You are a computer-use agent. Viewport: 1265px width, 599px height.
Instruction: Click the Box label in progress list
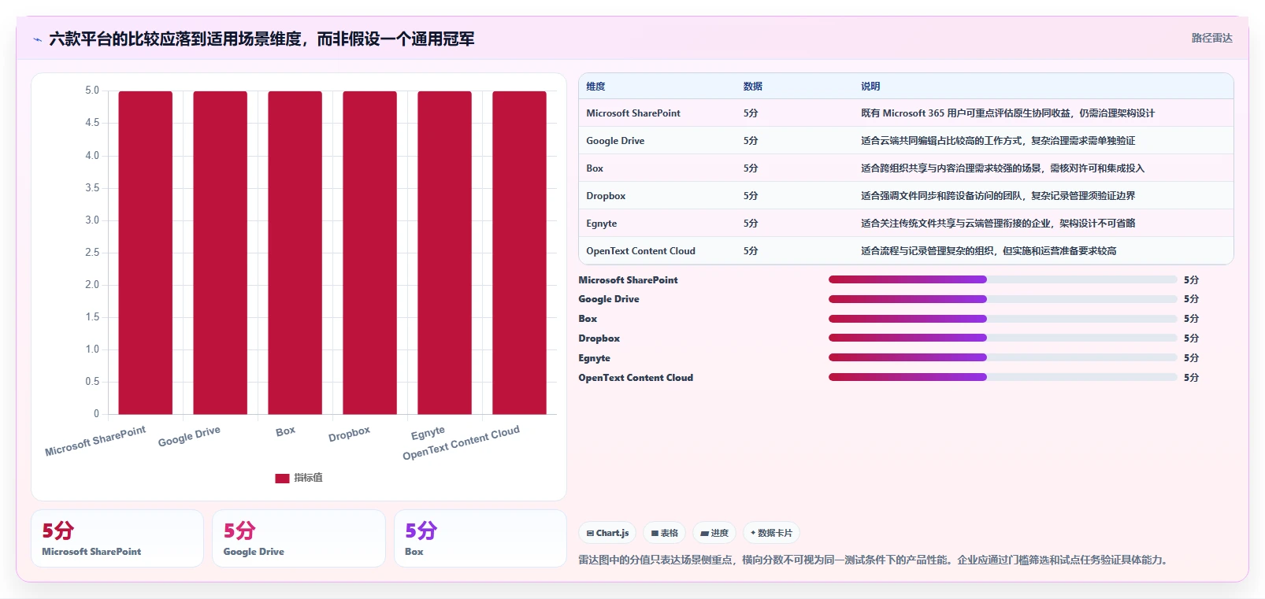pyautogui.click(x=588, y=319)
